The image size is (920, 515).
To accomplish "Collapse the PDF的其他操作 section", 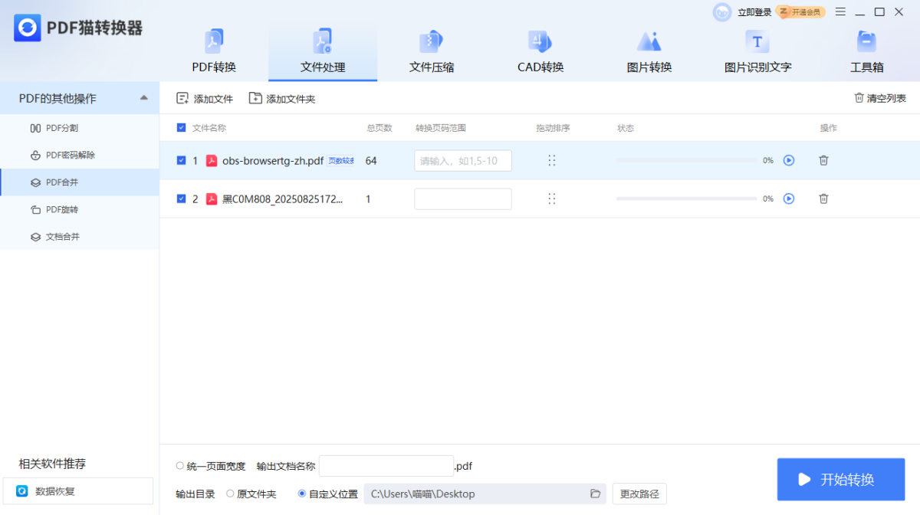I will (x=143, y=98).
